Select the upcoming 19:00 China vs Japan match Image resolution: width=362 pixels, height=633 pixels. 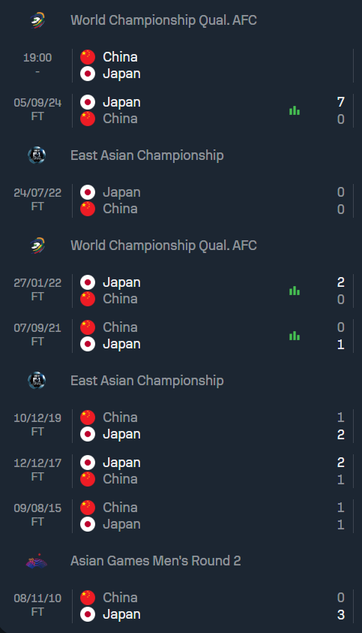pyautogui.click(x=181, y=65)
